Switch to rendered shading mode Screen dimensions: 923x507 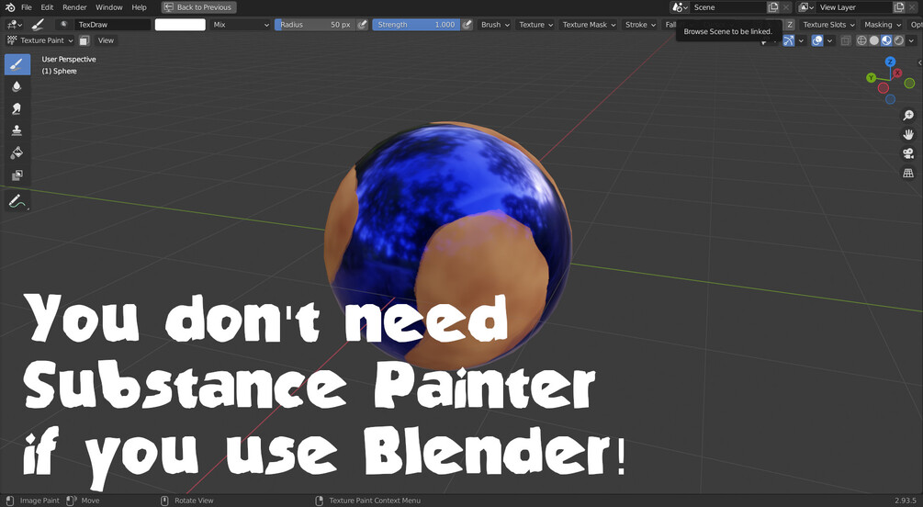click(x=899, y=40)
